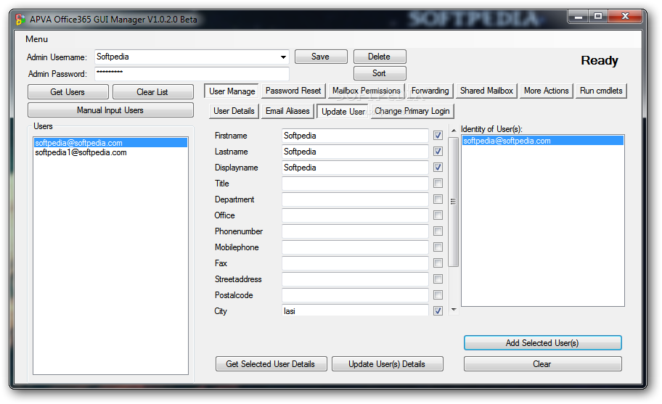Select the Update User sub-tab

[x=343, y=111]
